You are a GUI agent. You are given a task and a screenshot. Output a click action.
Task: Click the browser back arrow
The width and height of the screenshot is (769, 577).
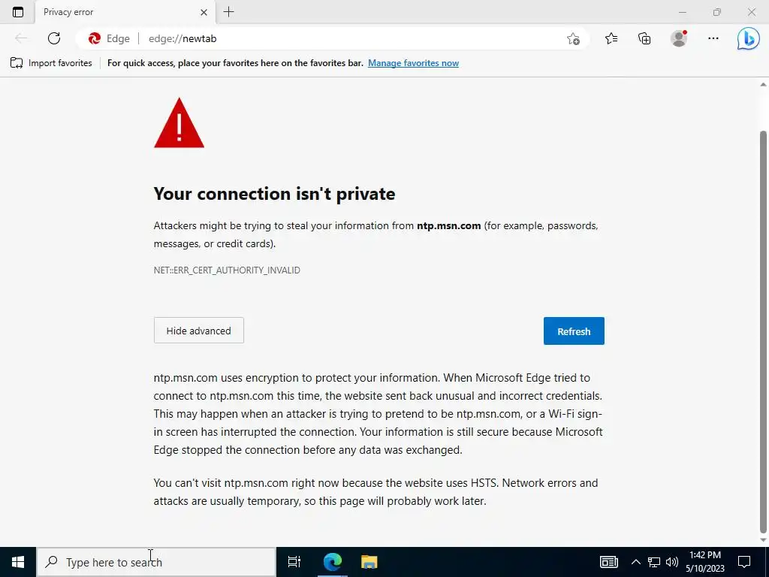(x=20, y=38)
